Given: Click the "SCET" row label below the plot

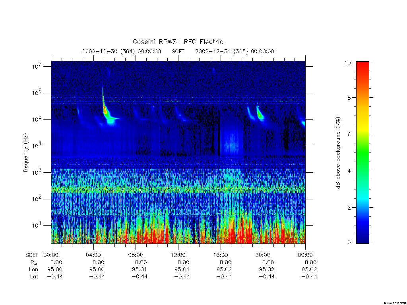Looking at the screenshot, I should point(32,255).
